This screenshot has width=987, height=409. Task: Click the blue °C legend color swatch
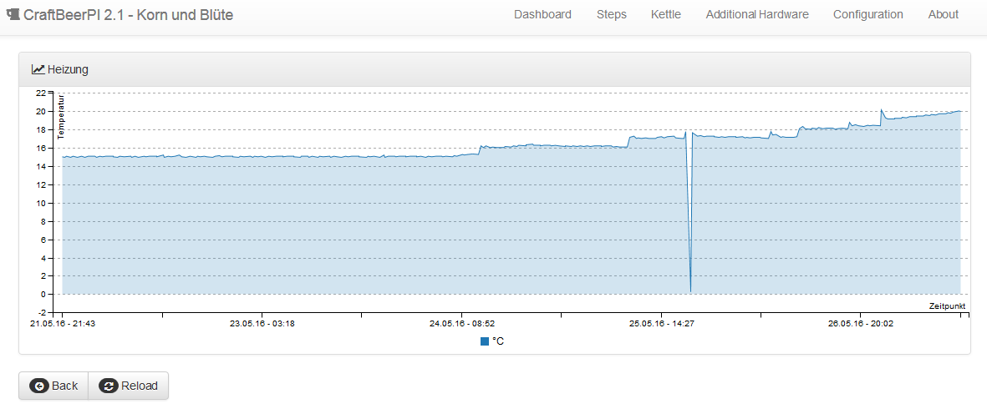(485, 341)
